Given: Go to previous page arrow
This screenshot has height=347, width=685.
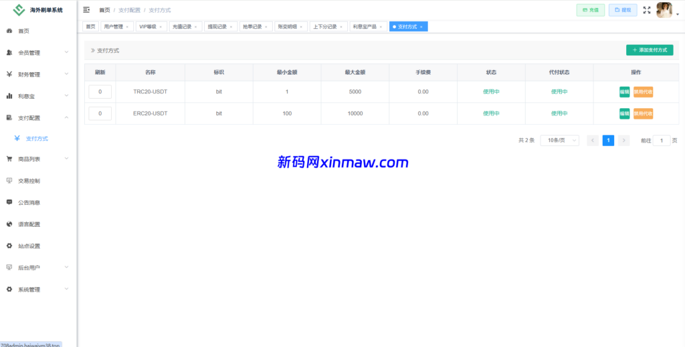Looking at the screenshot, I should 593,140.
